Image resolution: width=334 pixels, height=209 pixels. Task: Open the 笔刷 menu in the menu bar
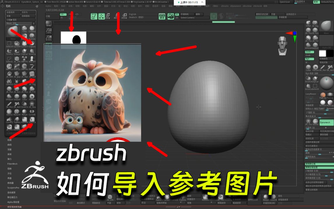pyautogui.click(x=56, y=6)
